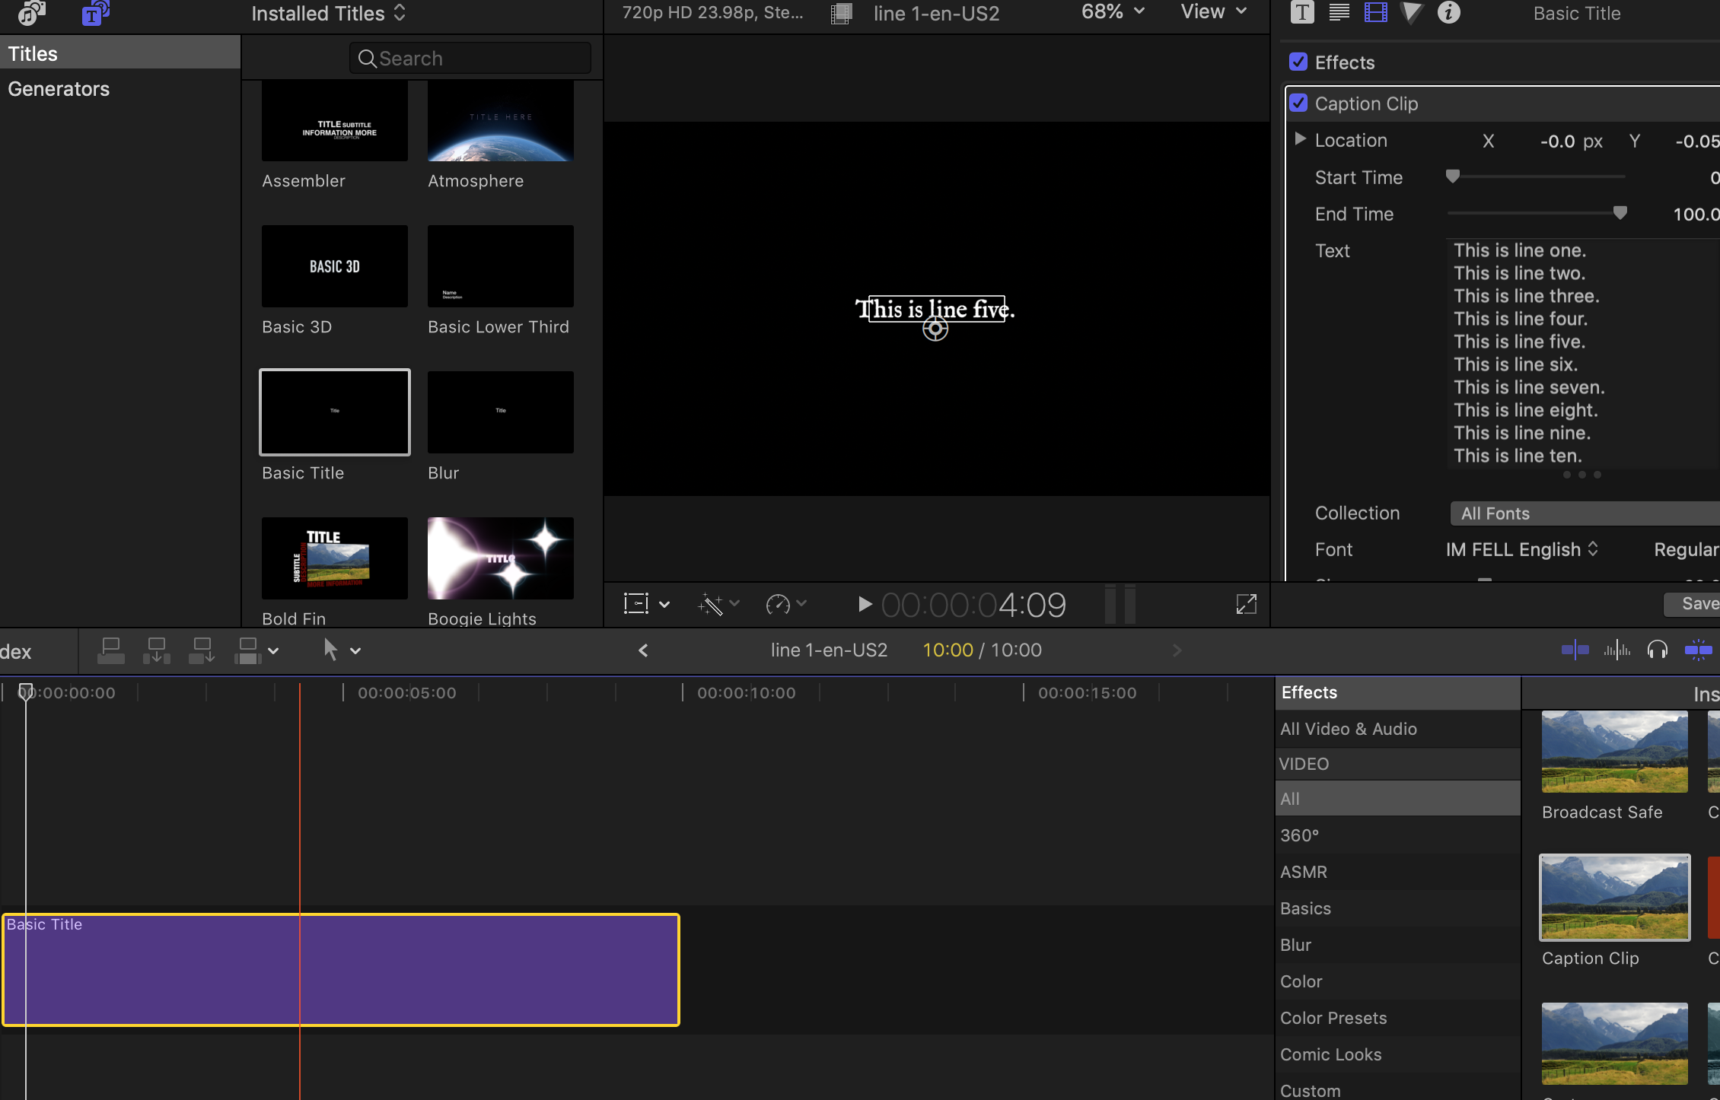
Task: Toggle solo with the headphones icon
Action: (x=1657, y=650)
